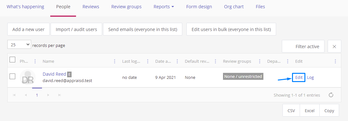
Task: Send emails to everyone in this list
Action: tap(143, 29)
